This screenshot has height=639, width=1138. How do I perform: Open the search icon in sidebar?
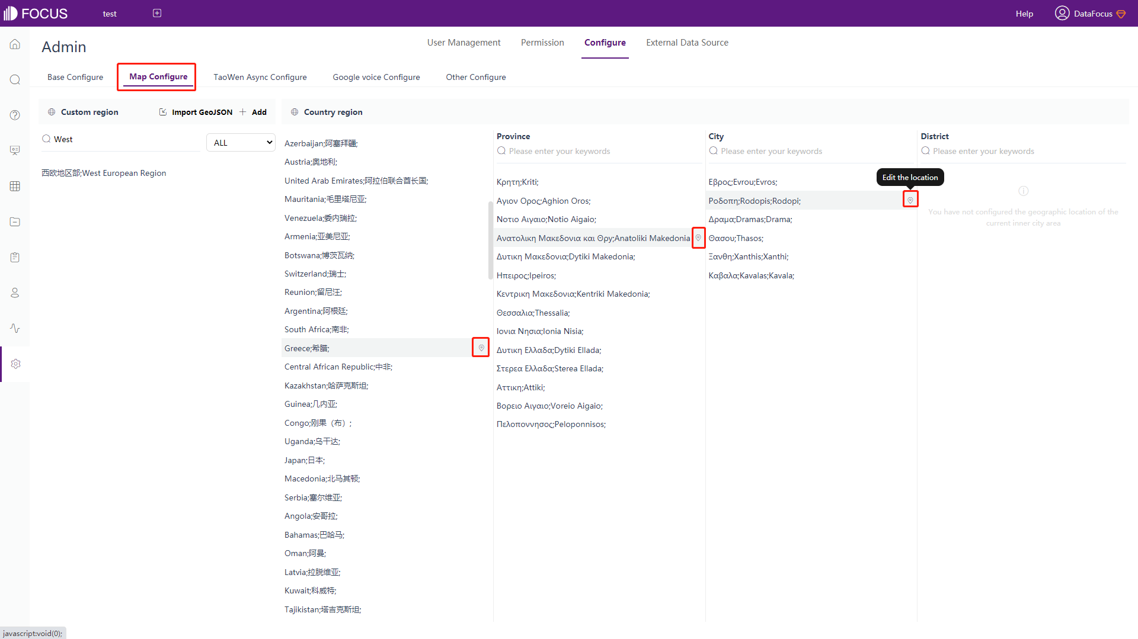tap(15, 80)
